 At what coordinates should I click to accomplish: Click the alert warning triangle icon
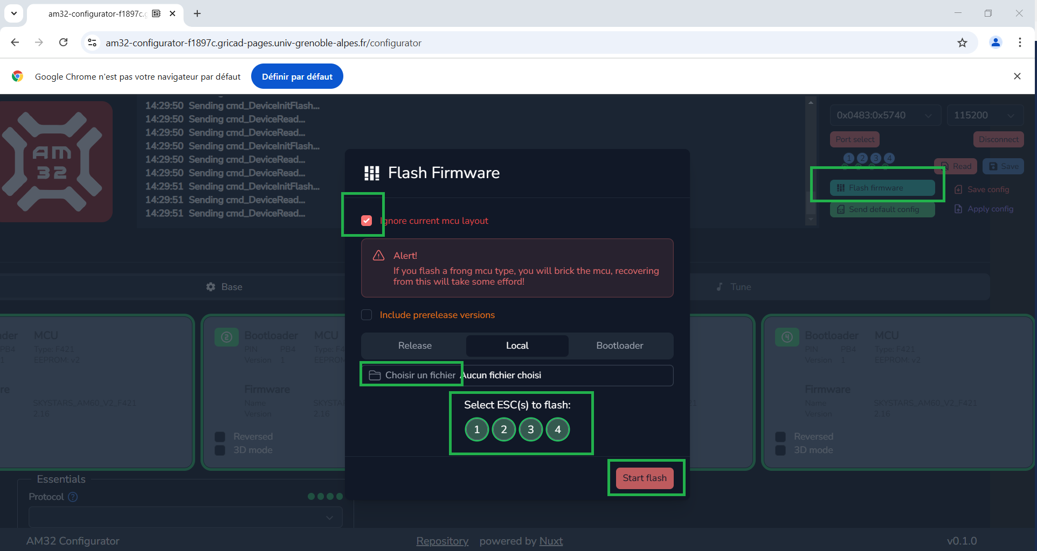379,255
